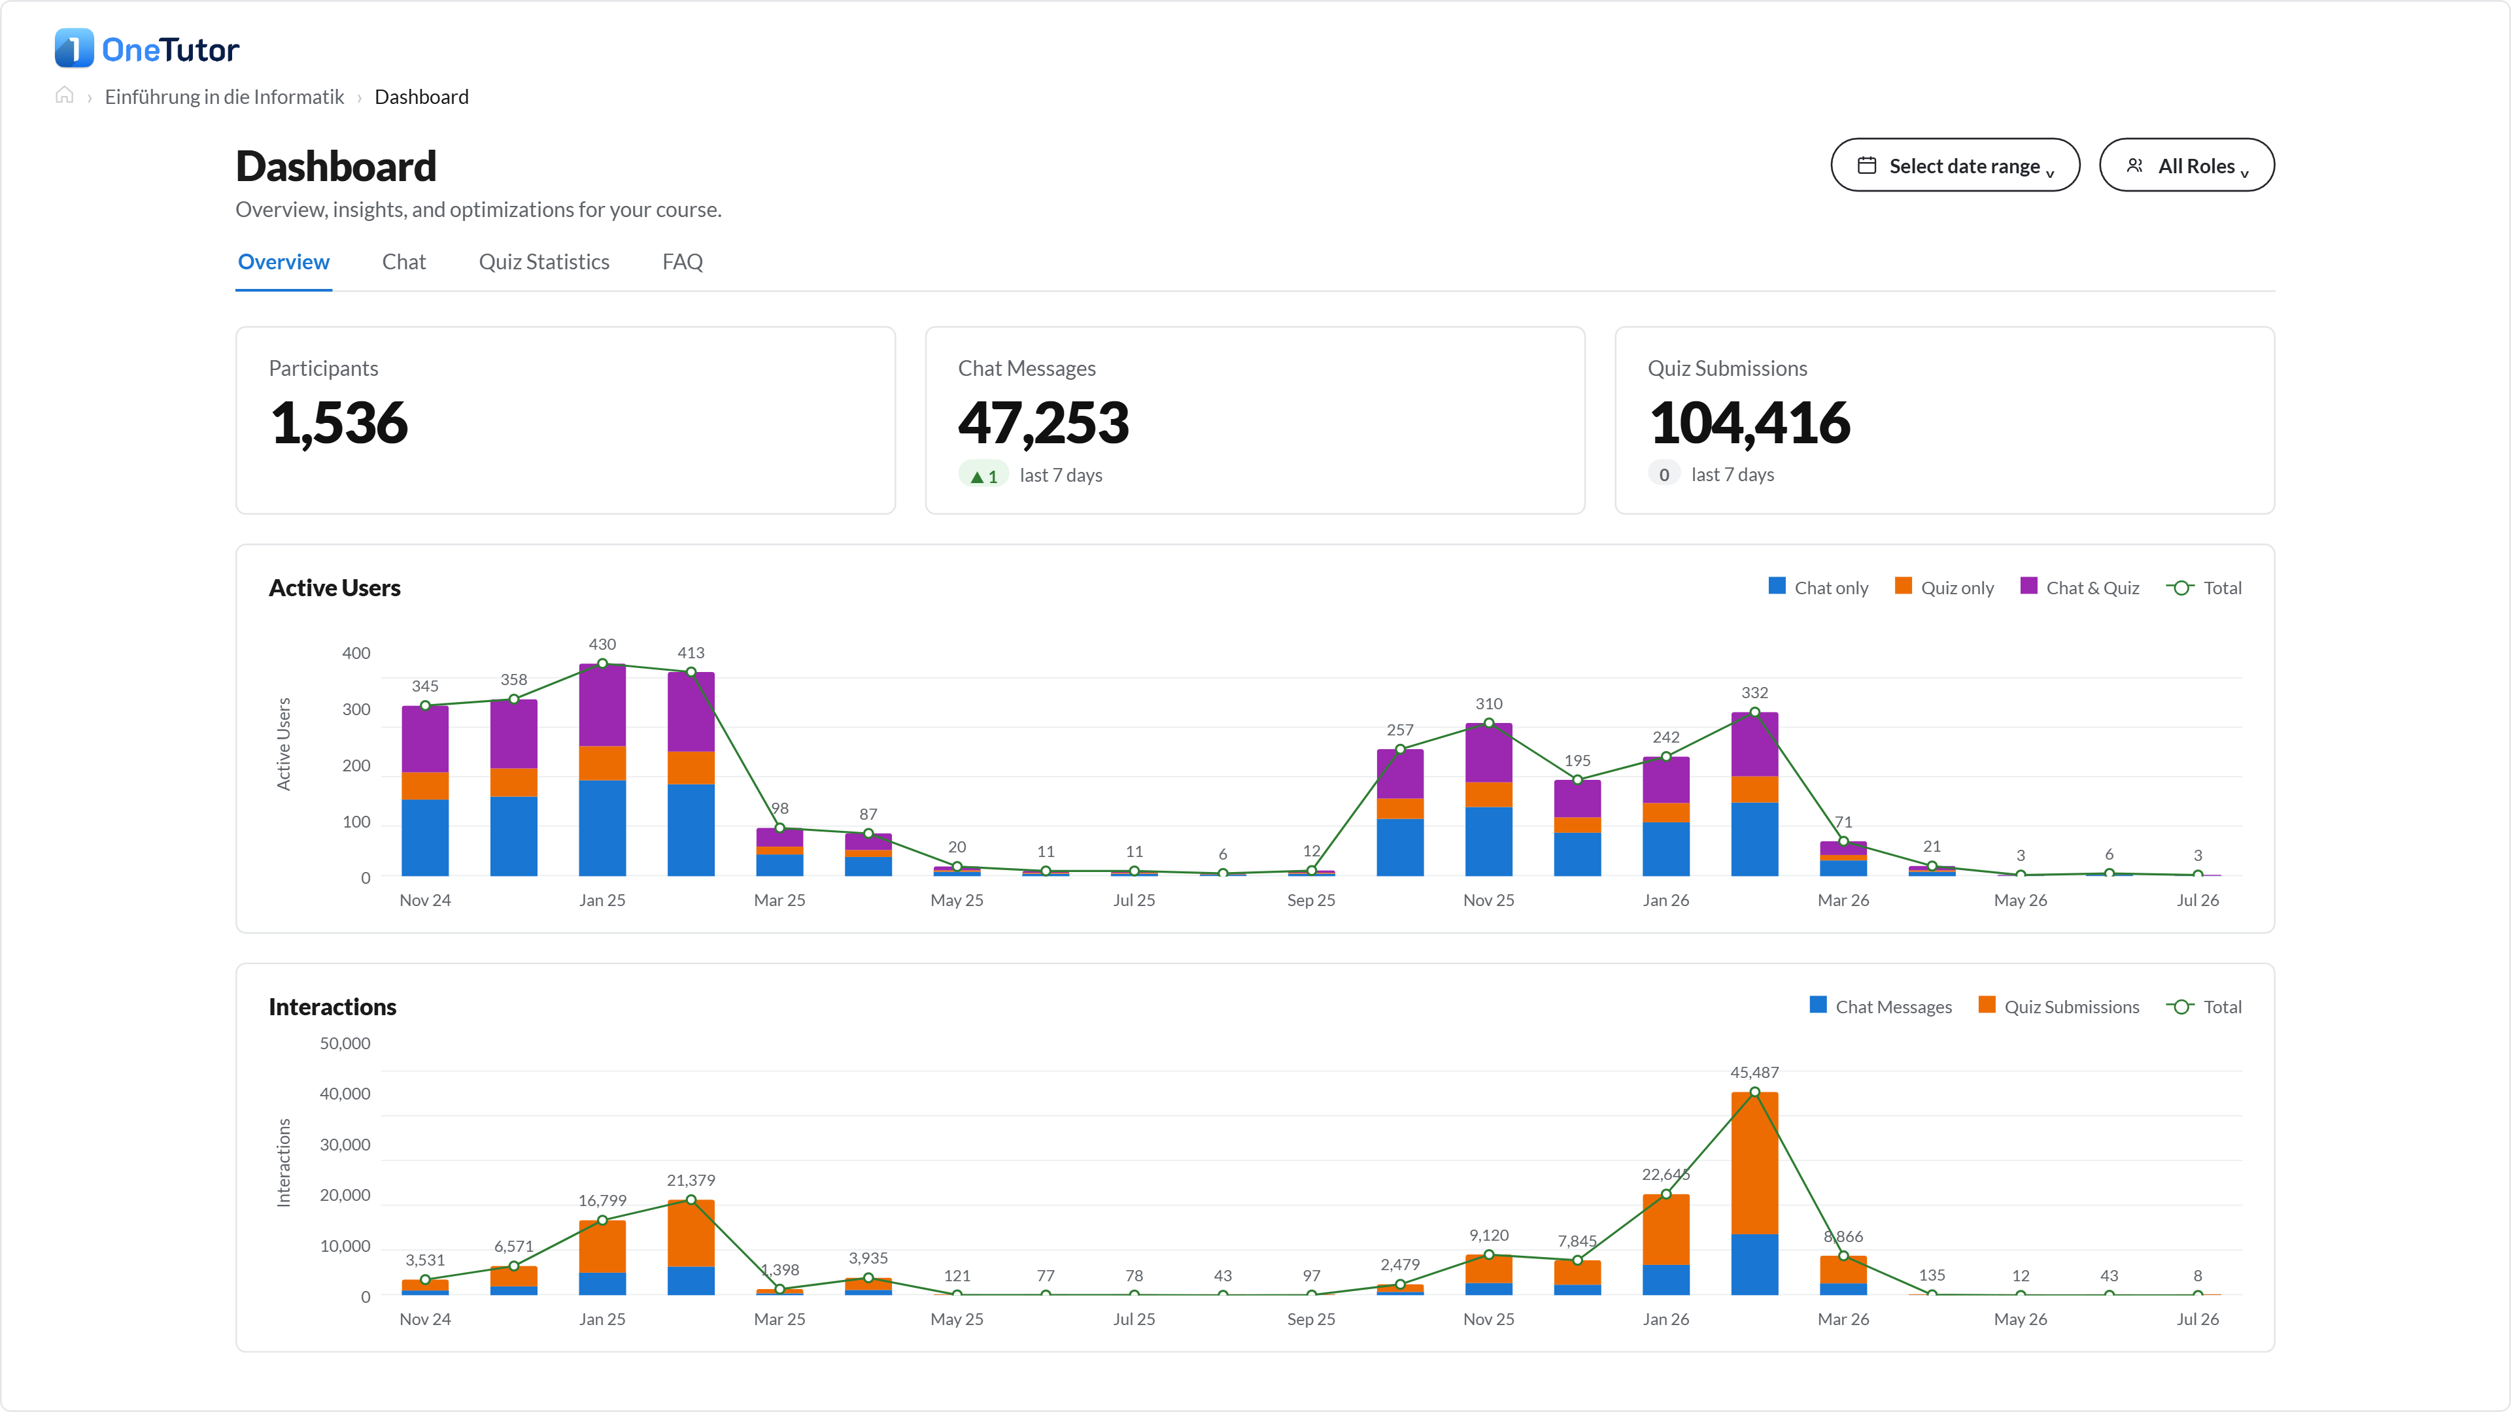Toggle Total legend in Interactions chart

click(2203, 1007)
